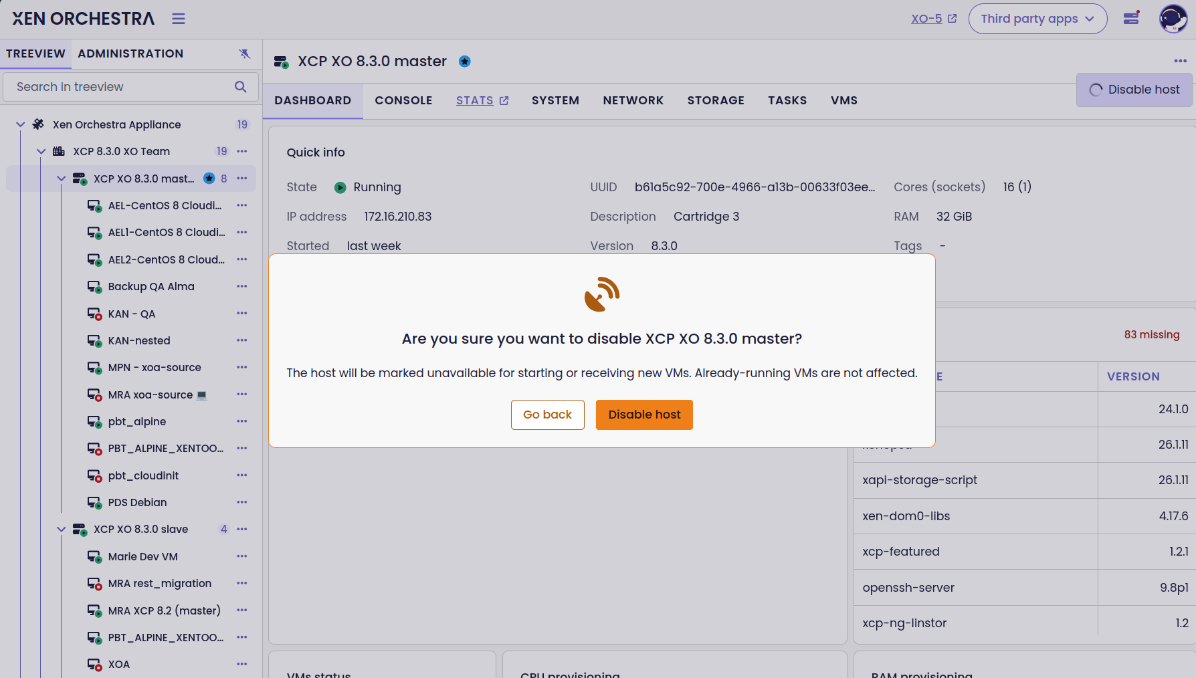Open the System tab
The image size is (1196, 678).
tap(555, 100)
